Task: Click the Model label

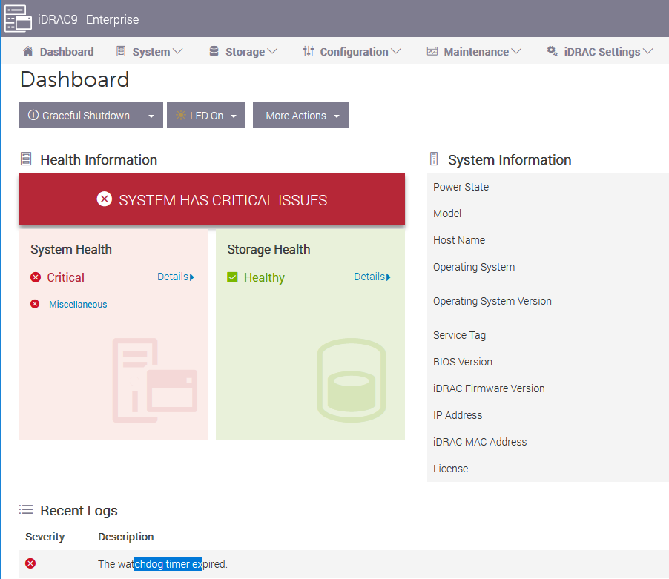Action: [x=447, y=214]
